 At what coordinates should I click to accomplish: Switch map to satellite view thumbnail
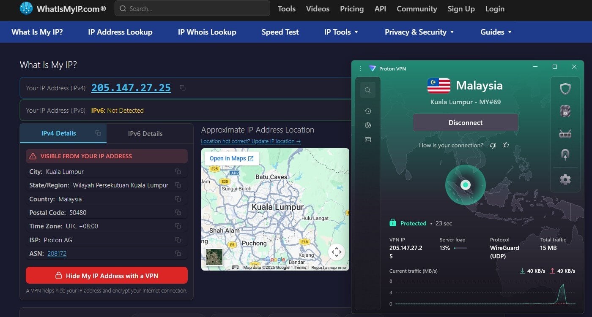(x=214, y=257)
